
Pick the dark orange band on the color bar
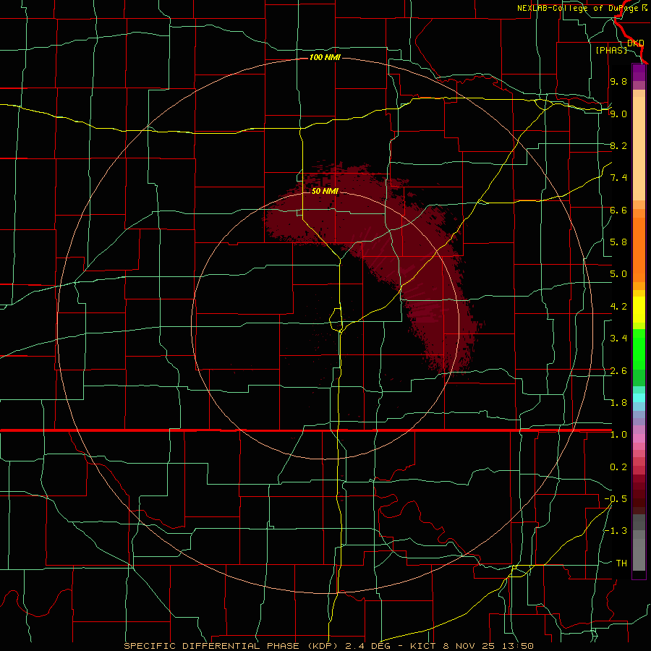click(639, 250)
